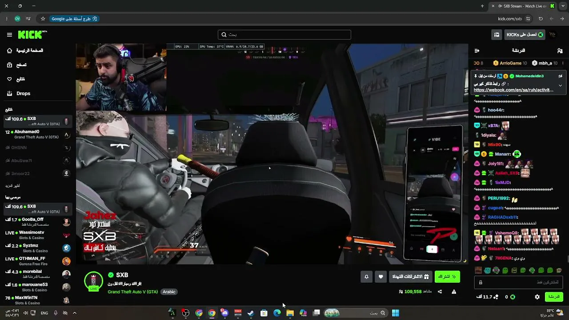Open a new browser tab
This screenshot has height=320, width=569.
482,6
